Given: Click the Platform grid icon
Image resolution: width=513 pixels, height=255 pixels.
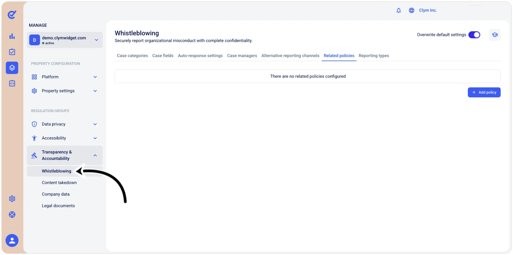Looking at the screenshot, I should (34, 77).
